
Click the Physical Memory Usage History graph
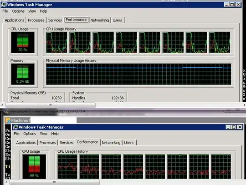click(138, 74)
